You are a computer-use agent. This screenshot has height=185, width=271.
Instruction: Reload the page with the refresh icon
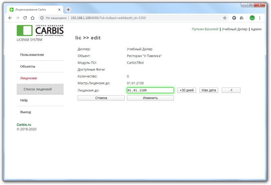25,18
